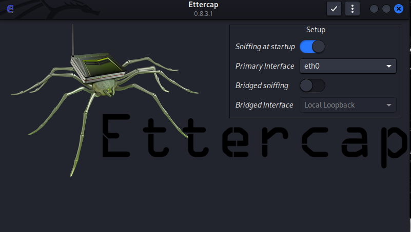Image resolution: width=411 pixels, height=232 pixels.
Task: Enable Bridged sniffing switch
Action: point(312,86)
